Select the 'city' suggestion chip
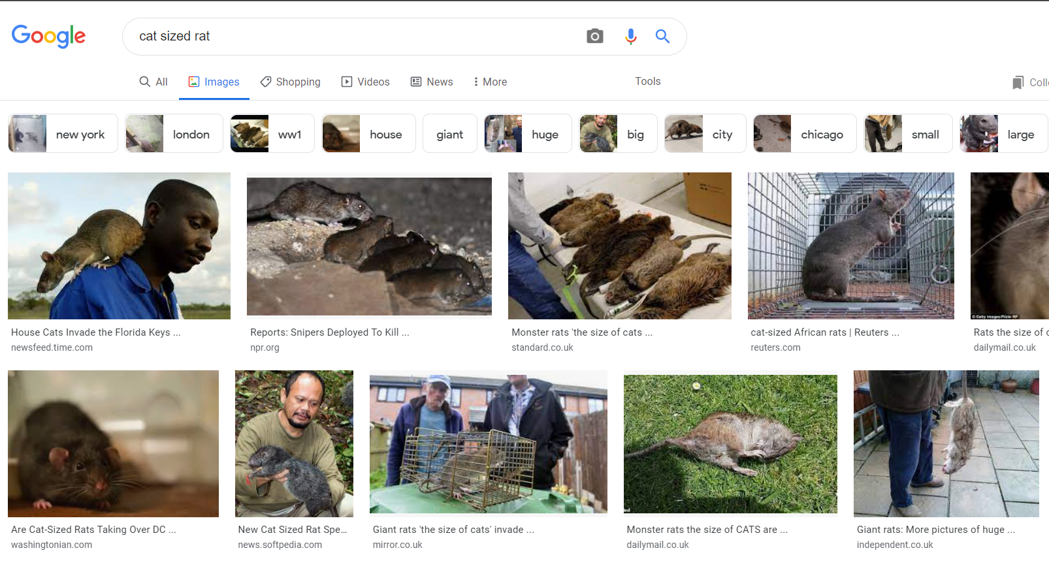Screen dimensions: 1049x561 pos(705,134)
